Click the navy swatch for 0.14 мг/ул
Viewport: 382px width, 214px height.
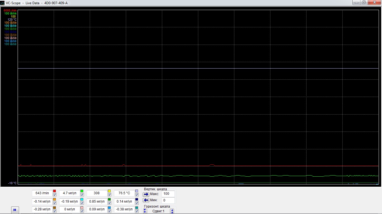click(137, 200)
